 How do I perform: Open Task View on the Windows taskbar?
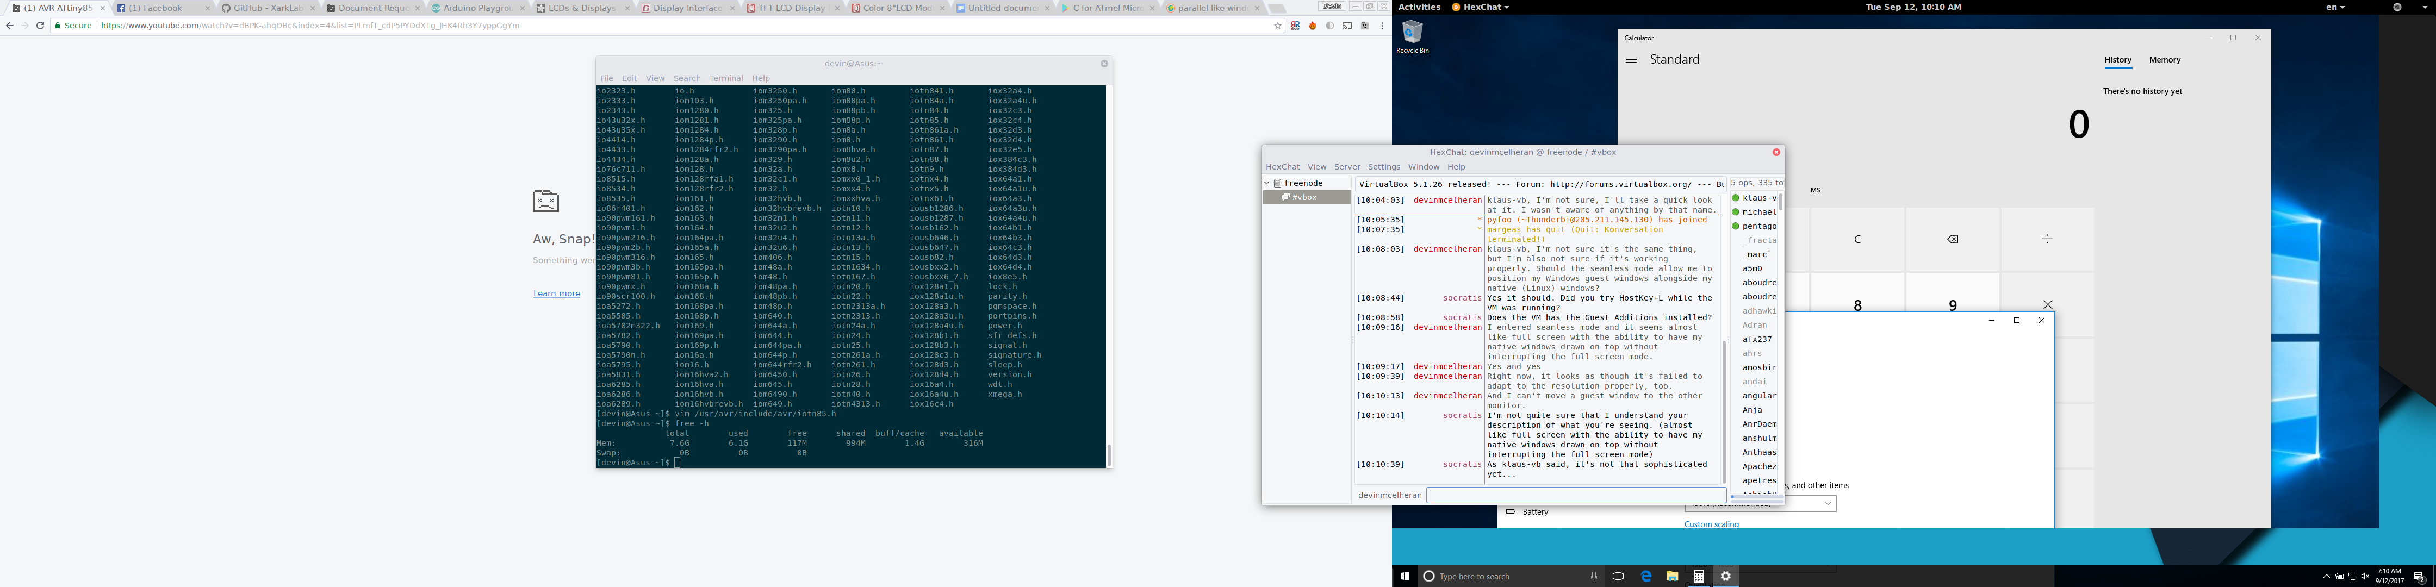1618,576
